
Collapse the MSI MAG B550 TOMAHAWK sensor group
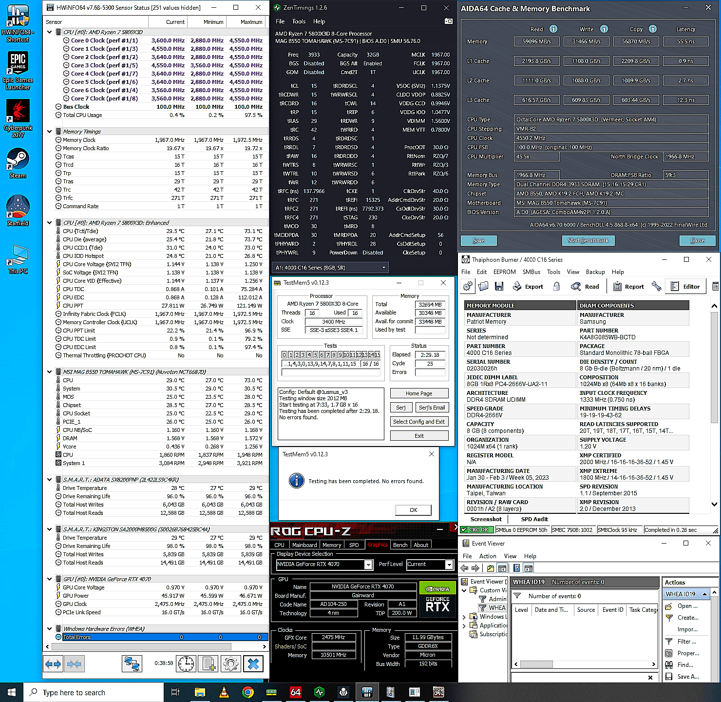tap(50, 372)
